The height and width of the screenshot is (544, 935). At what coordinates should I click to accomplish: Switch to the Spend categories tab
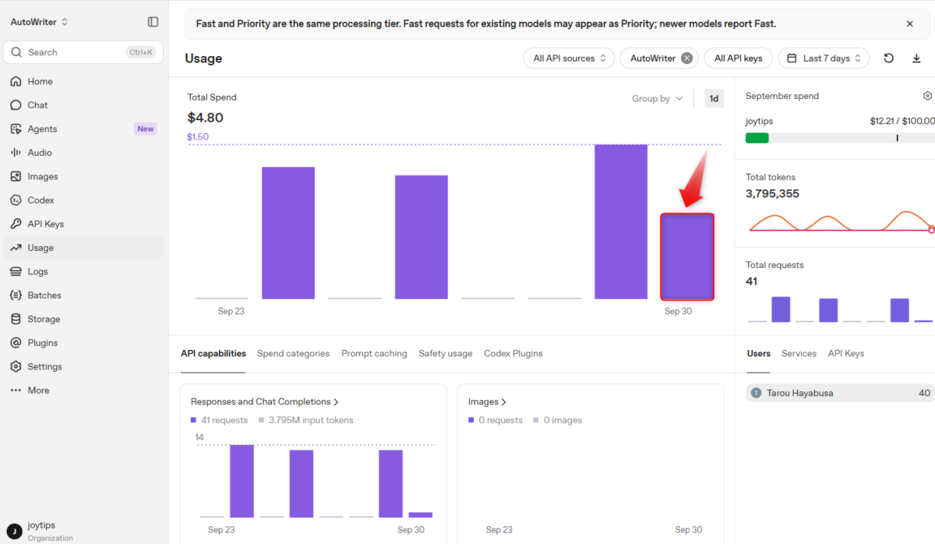(293, 354)
